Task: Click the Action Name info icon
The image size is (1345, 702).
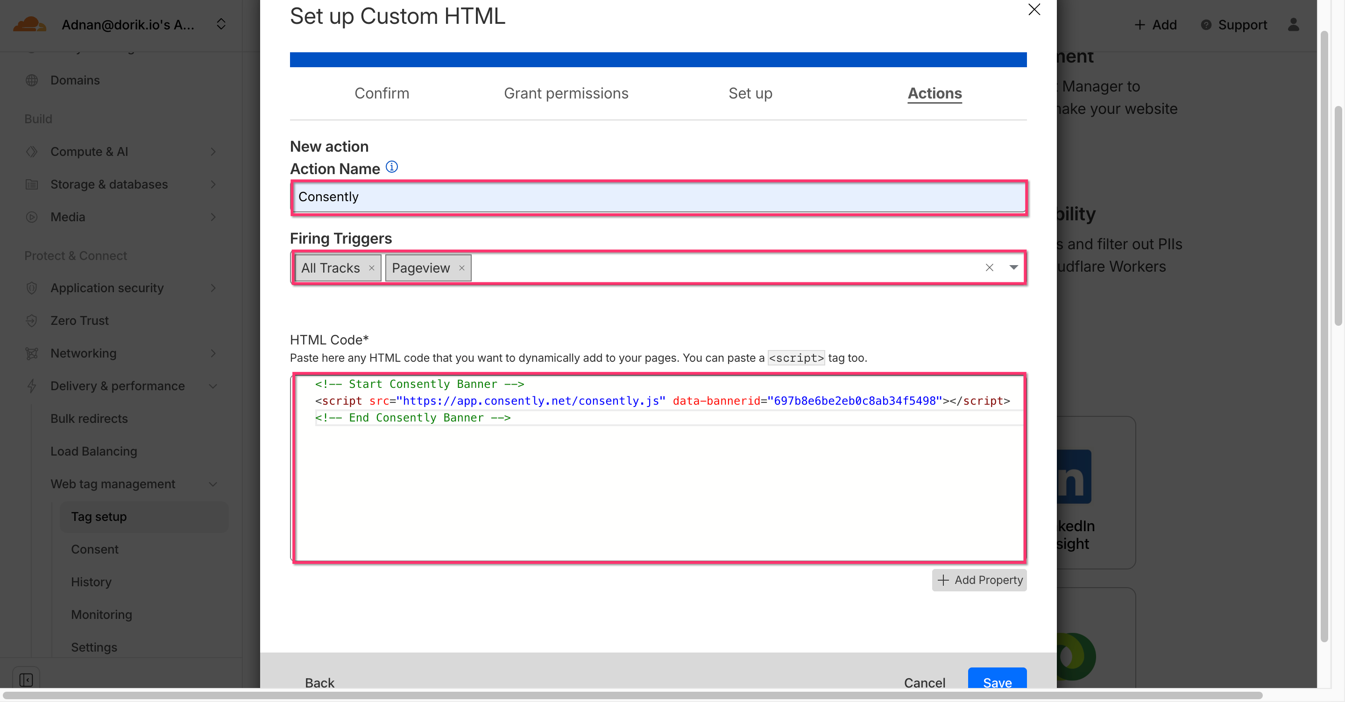Action: tap(392, 167)
